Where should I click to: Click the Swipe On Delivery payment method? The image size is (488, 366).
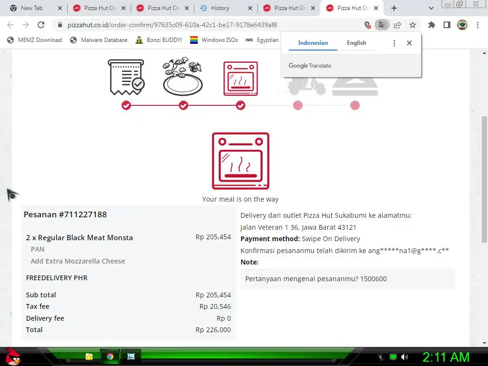coord(331,239)
